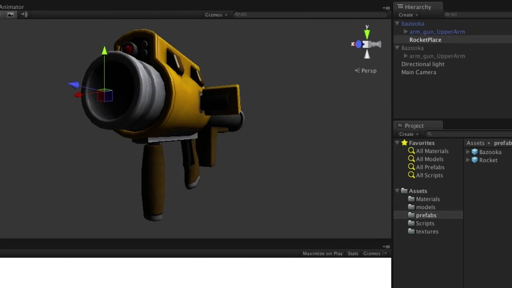Image resolution: width=512 pixels, height=288 pixels.
Task: Select blue bazooka in Hierarchy
Action: click(412, 24)
